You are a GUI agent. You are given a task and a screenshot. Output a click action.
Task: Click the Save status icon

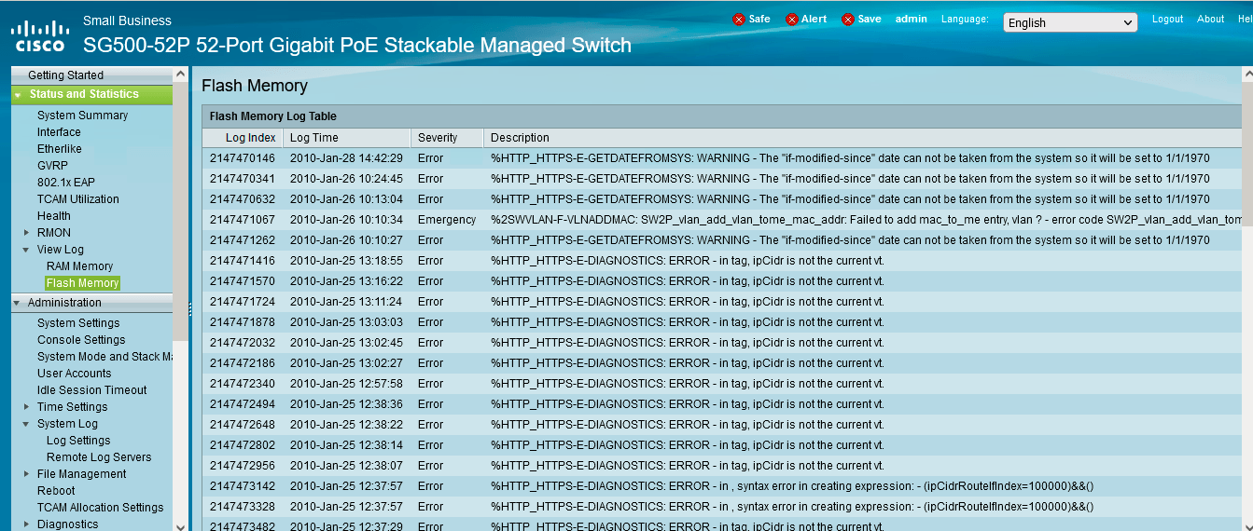pos(848,20)
